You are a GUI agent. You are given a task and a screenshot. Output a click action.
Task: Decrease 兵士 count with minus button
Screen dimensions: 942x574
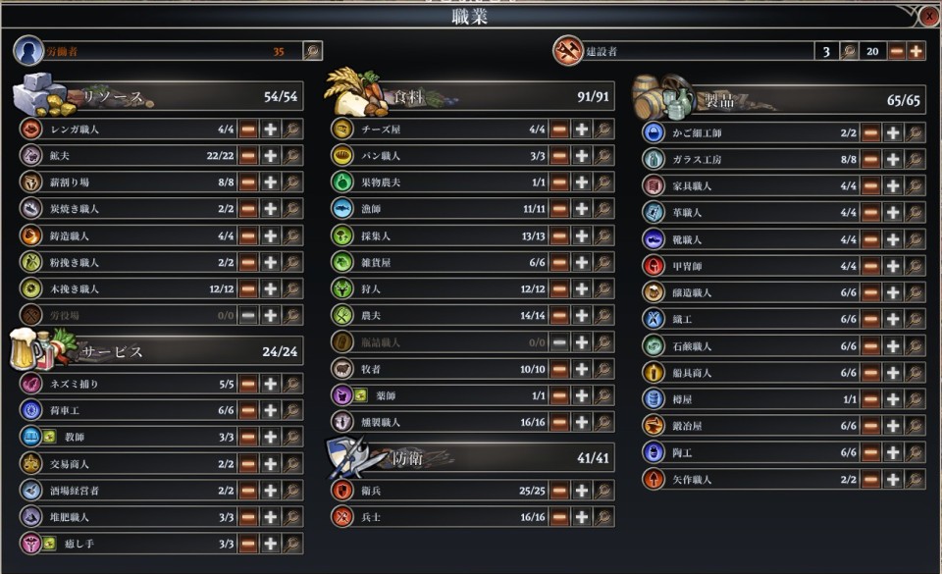[559, 517]
